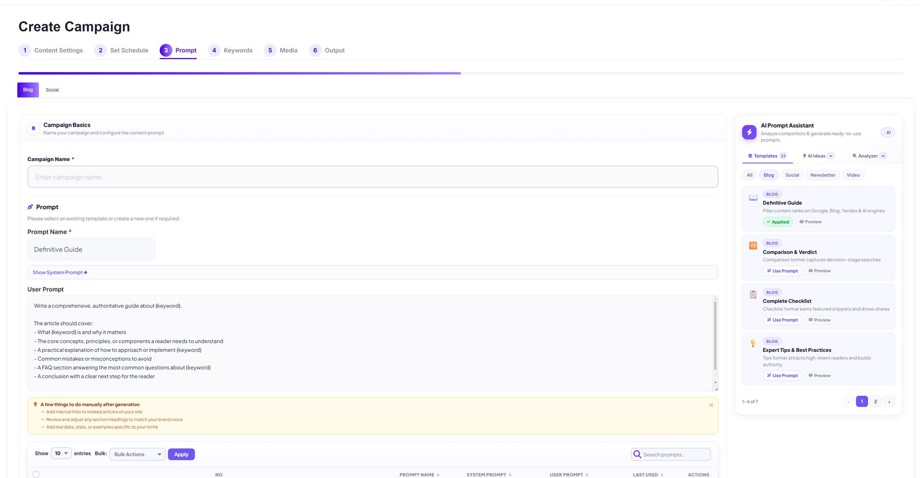
Task: Filter templates by Video
Action: pos(853,175)
